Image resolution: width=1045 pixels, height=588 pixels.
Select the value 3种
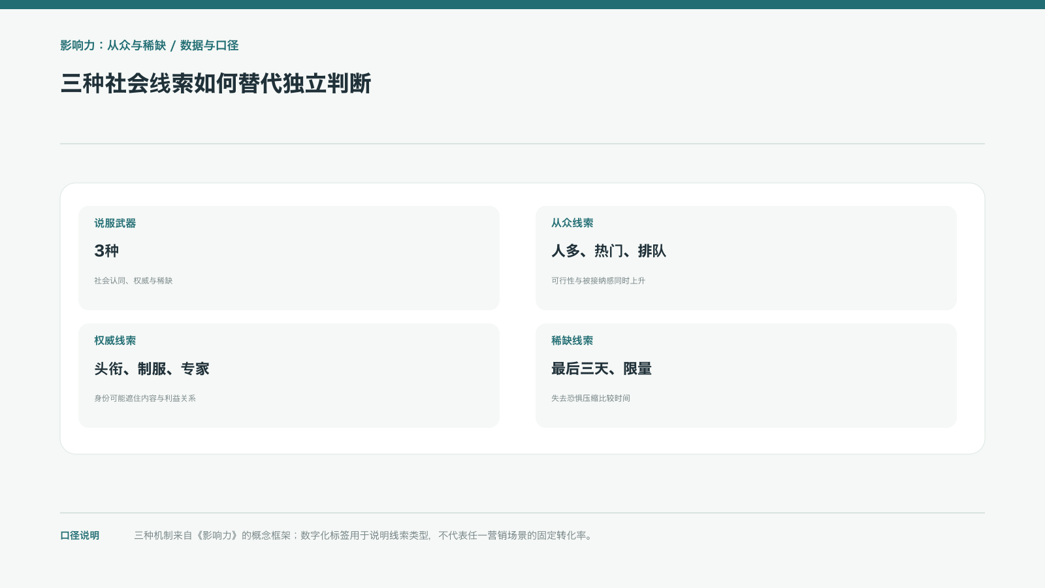106,251
